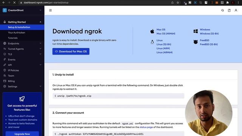Click Events lightning icon
The image size is (242, 136).
coord(5,59)
